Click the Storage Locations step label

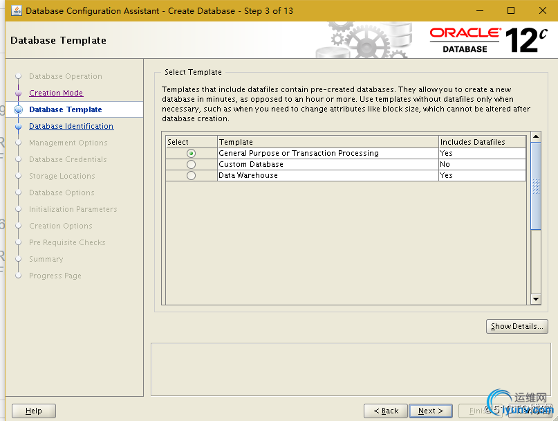pos(62,176)
